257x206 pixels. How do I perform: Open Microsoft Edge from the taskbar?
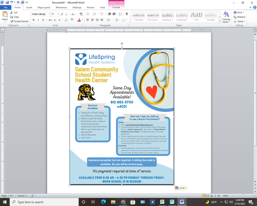(103, 202)
